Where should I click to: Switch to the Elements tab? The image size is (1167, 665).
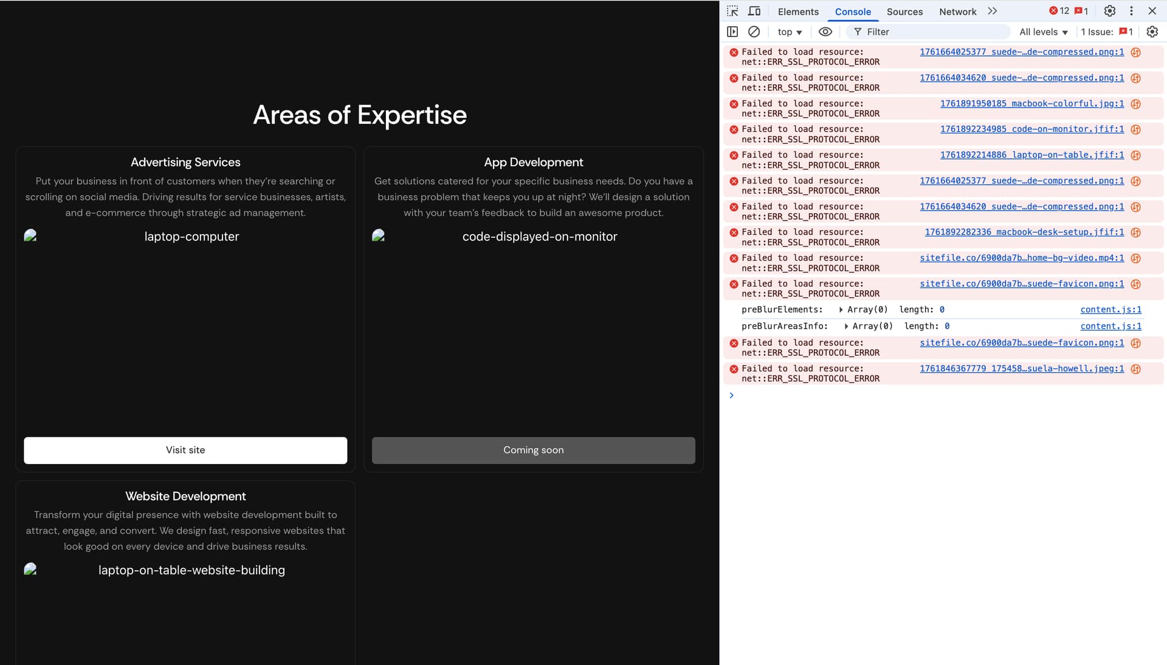tap(798, 12)
